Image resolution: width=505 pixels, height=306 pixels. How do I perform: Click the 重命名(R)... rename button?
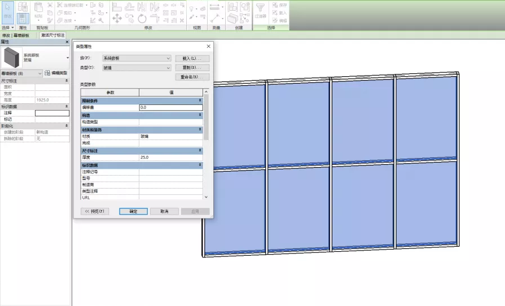192,77
